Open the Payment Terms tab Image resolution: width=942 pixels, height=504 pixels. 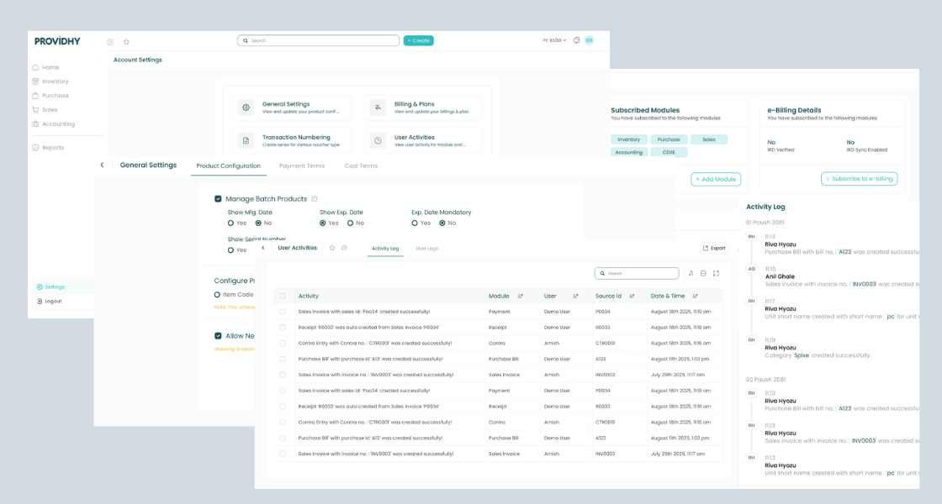304,165
